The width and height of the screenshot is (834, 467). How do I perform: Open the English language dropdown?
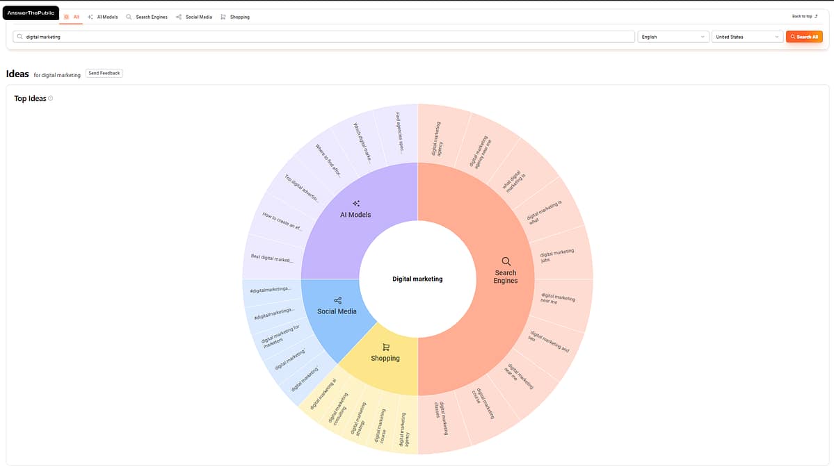click(672, 36)
